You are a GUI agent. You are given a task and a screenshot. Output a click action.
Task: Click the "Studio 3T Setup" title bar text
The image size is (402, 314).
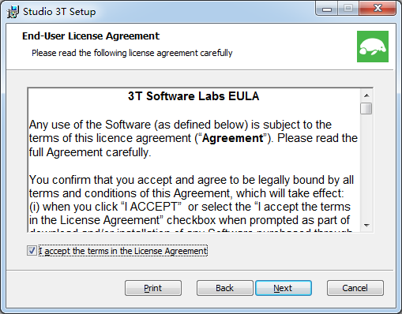click(59, 12)
